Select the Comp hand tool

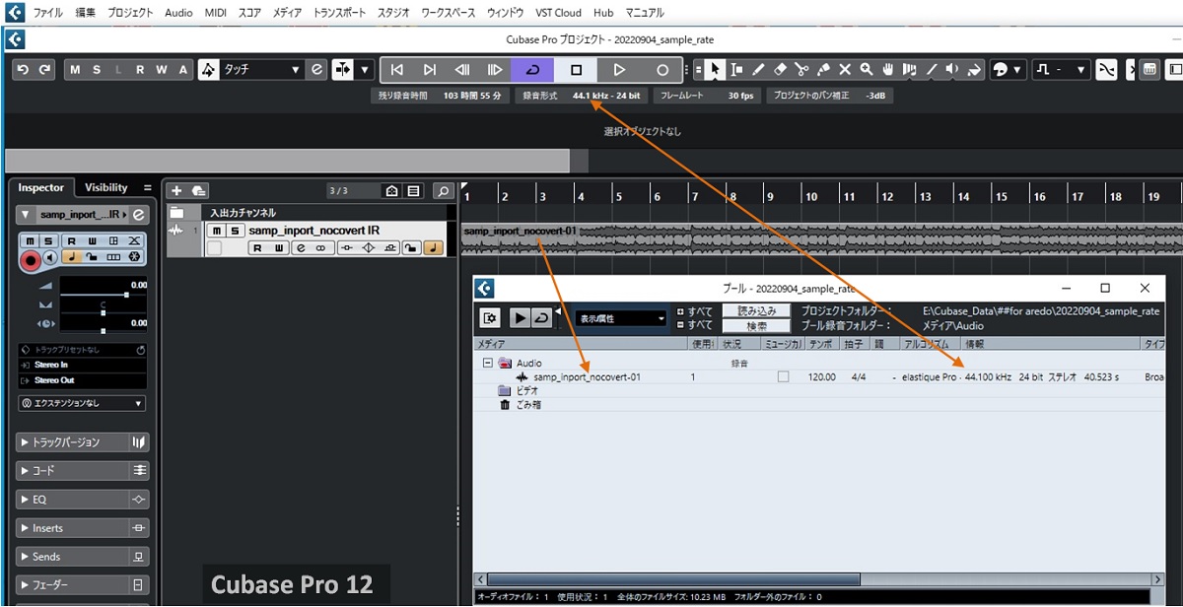[888, 70]
